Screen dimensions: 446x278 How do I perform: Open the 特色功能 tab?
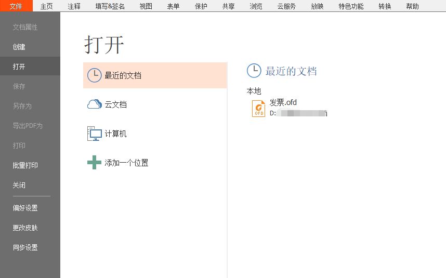pos(351,6)
